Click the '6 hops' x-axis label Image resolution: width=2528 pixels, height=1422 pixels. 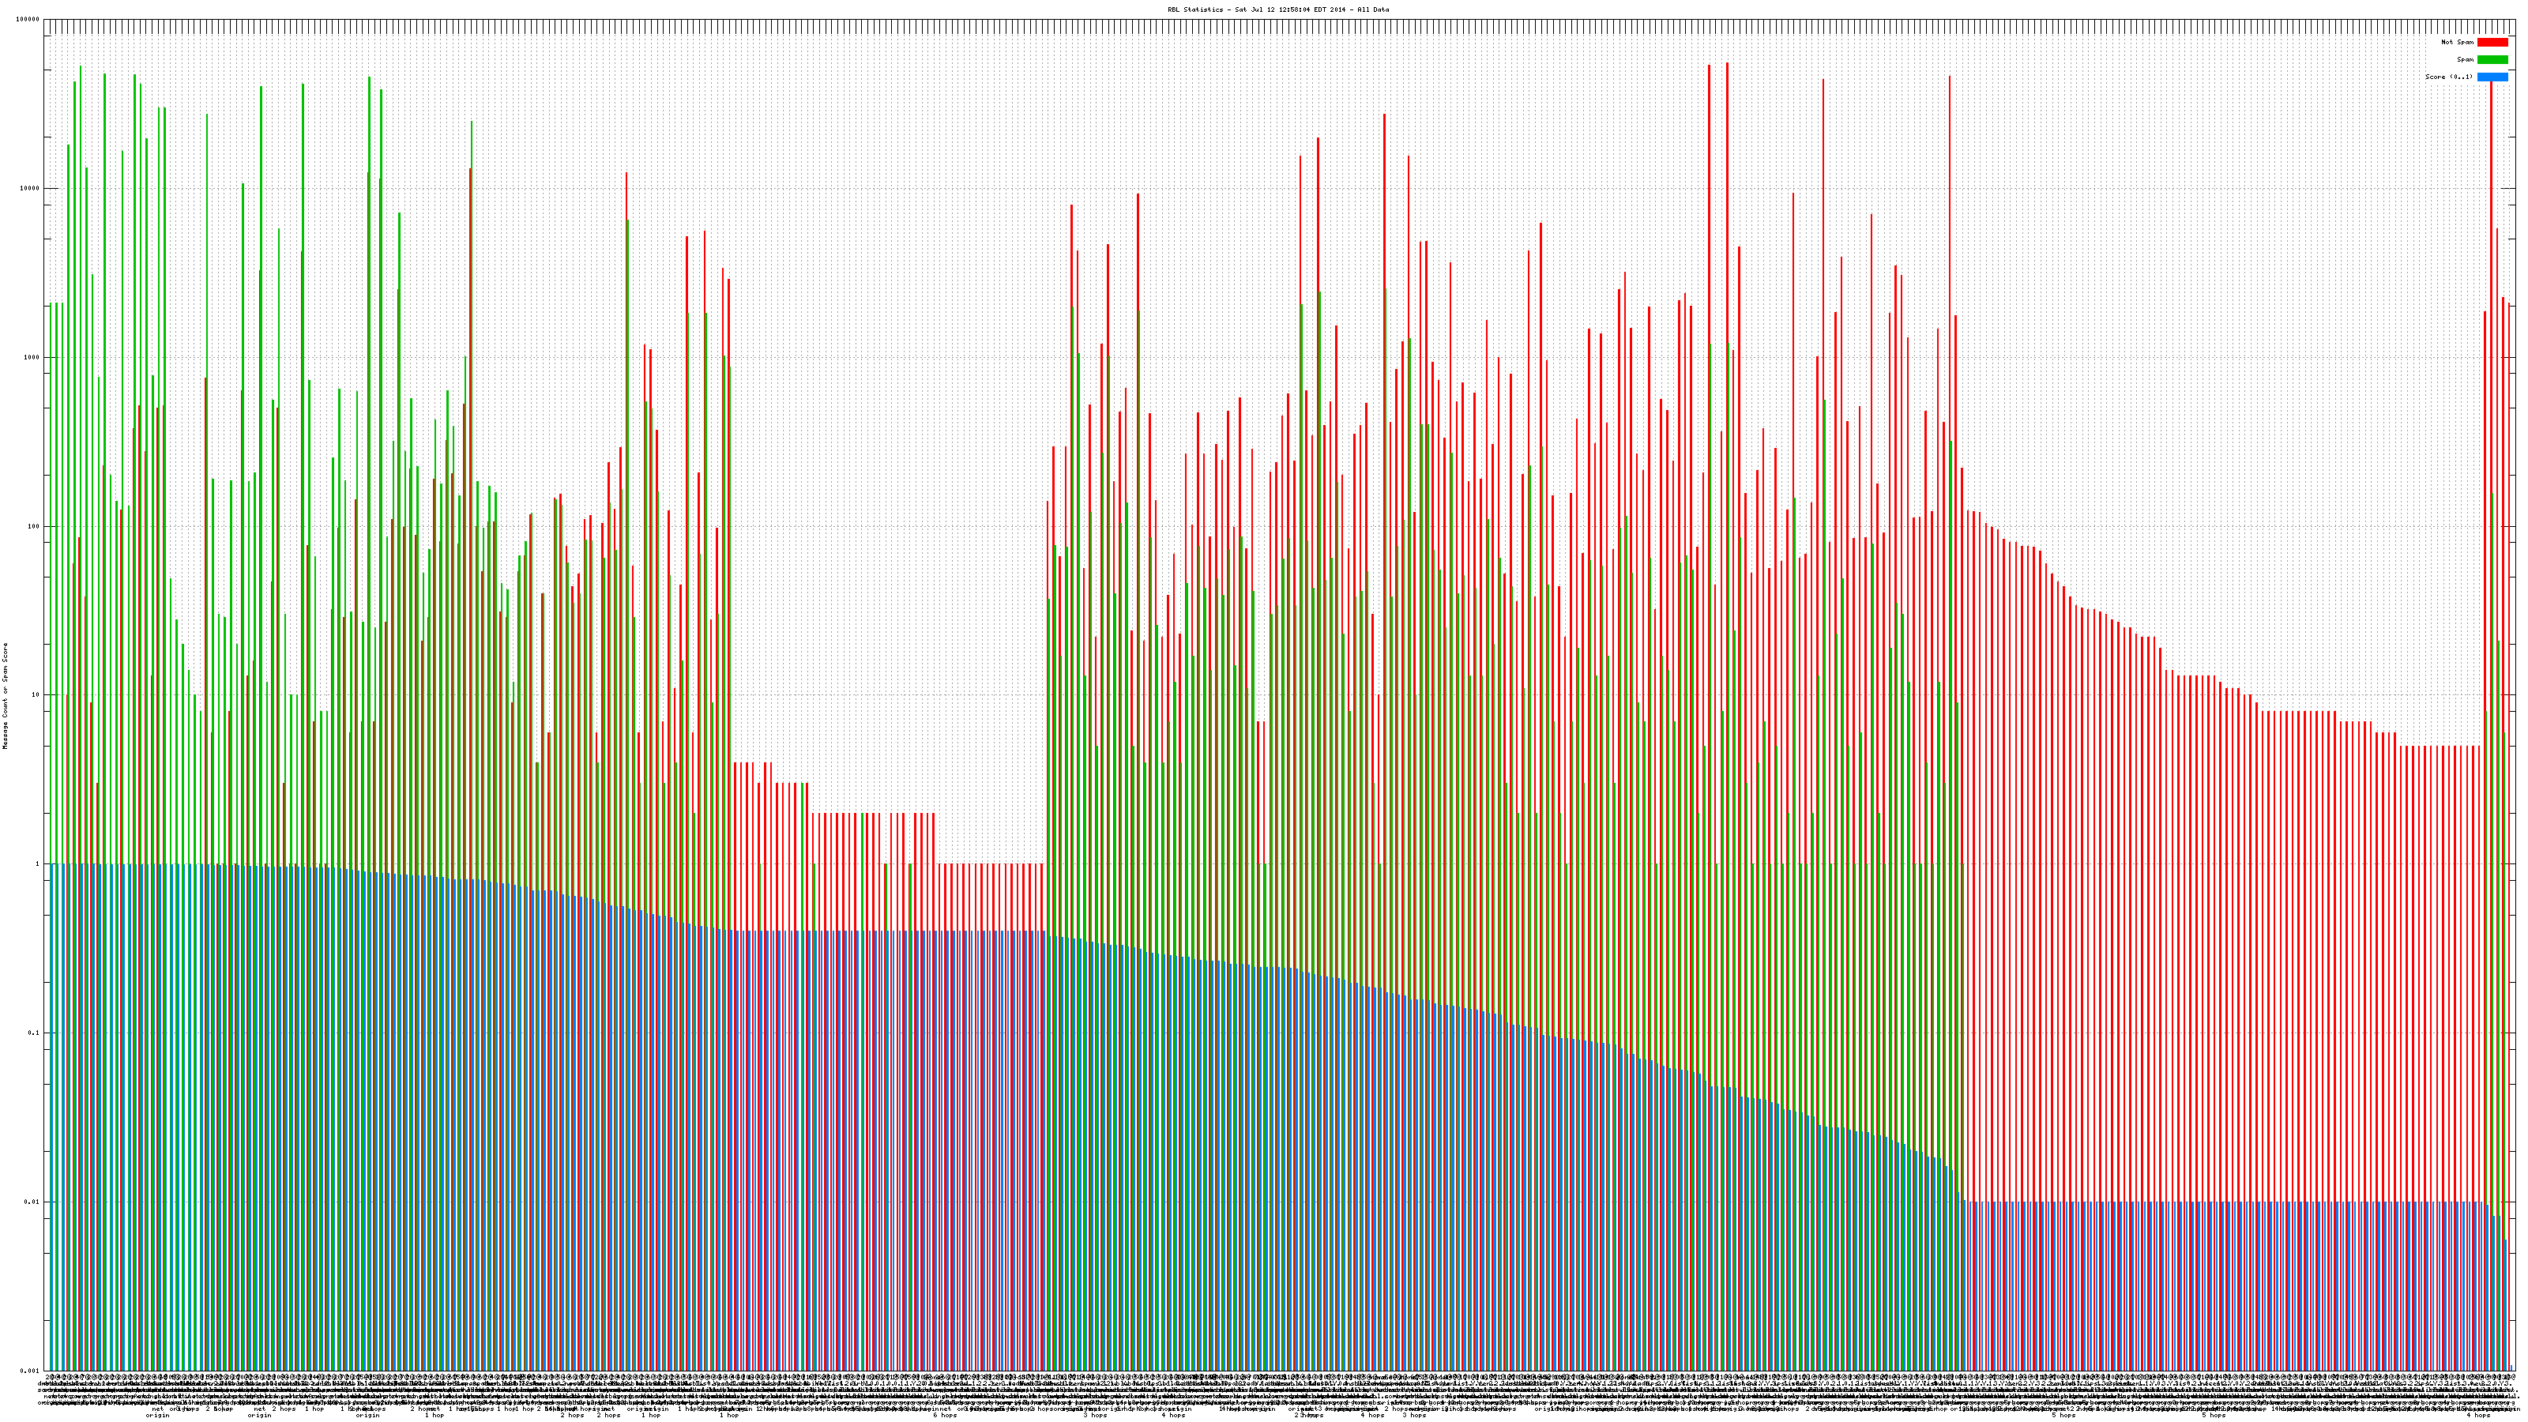click(944, 1415)
